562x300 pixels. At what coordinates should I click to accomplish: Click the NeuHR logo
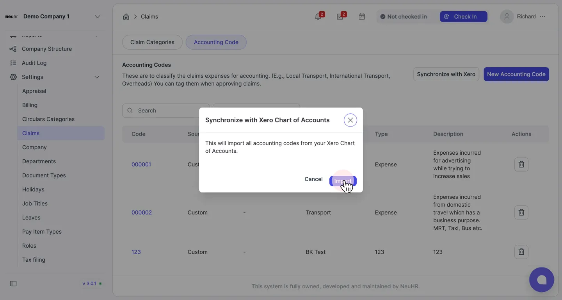[x=11, y=16]
